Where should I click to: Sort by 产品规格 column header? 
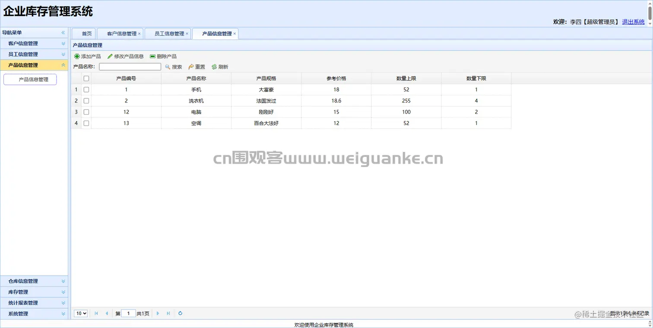266,79
